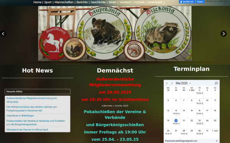Open 19:00 event on May 16
This screenshot has height=143, width=230.
(x=199, y=114)
